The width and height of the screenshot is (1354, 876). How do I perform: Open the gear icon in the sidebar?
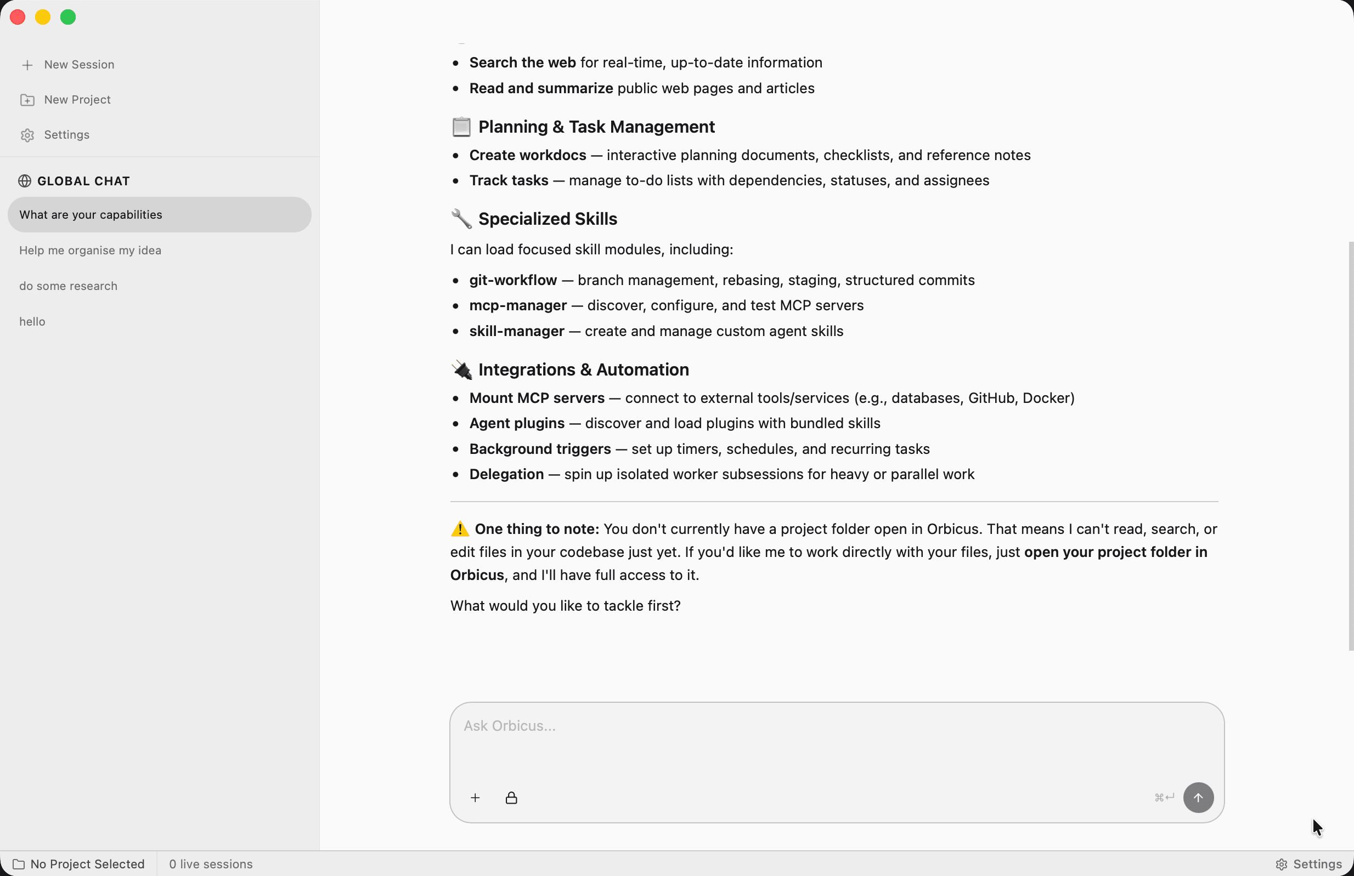pyautogui.click(x=27, y=135)
